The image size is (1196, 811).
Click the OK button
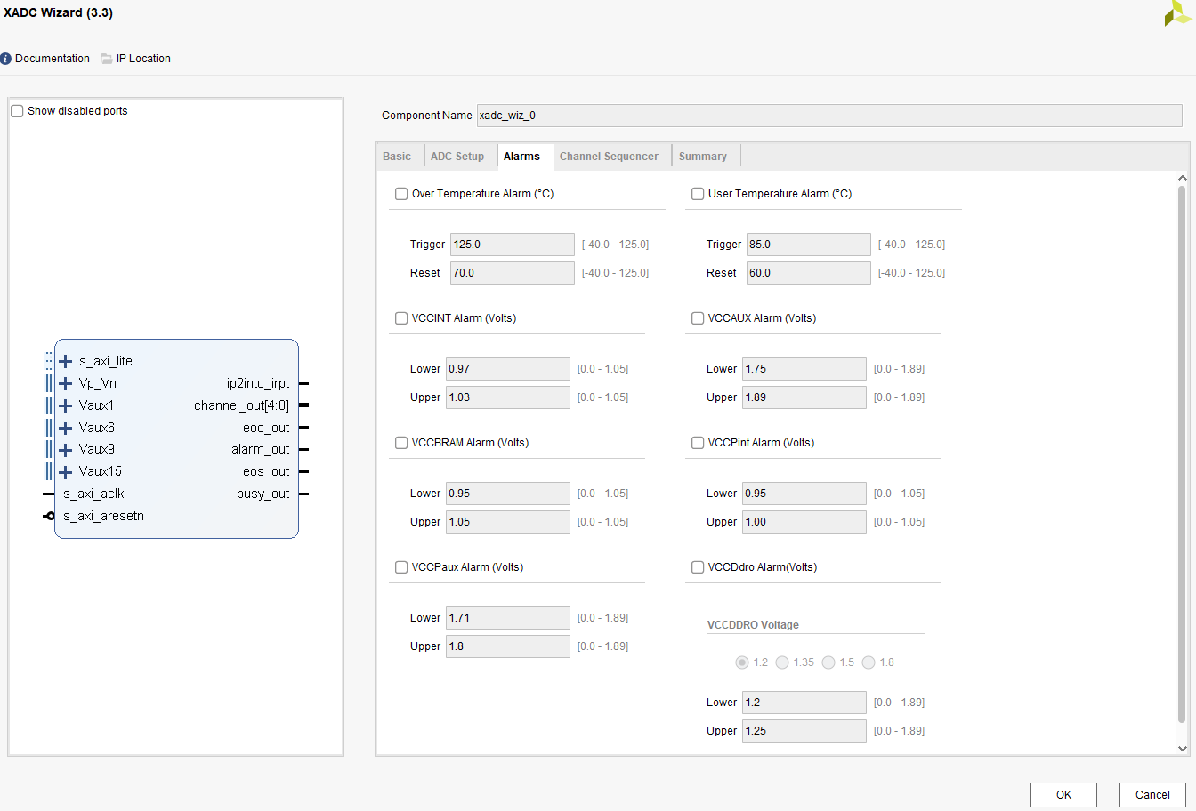click(1063, 795)
